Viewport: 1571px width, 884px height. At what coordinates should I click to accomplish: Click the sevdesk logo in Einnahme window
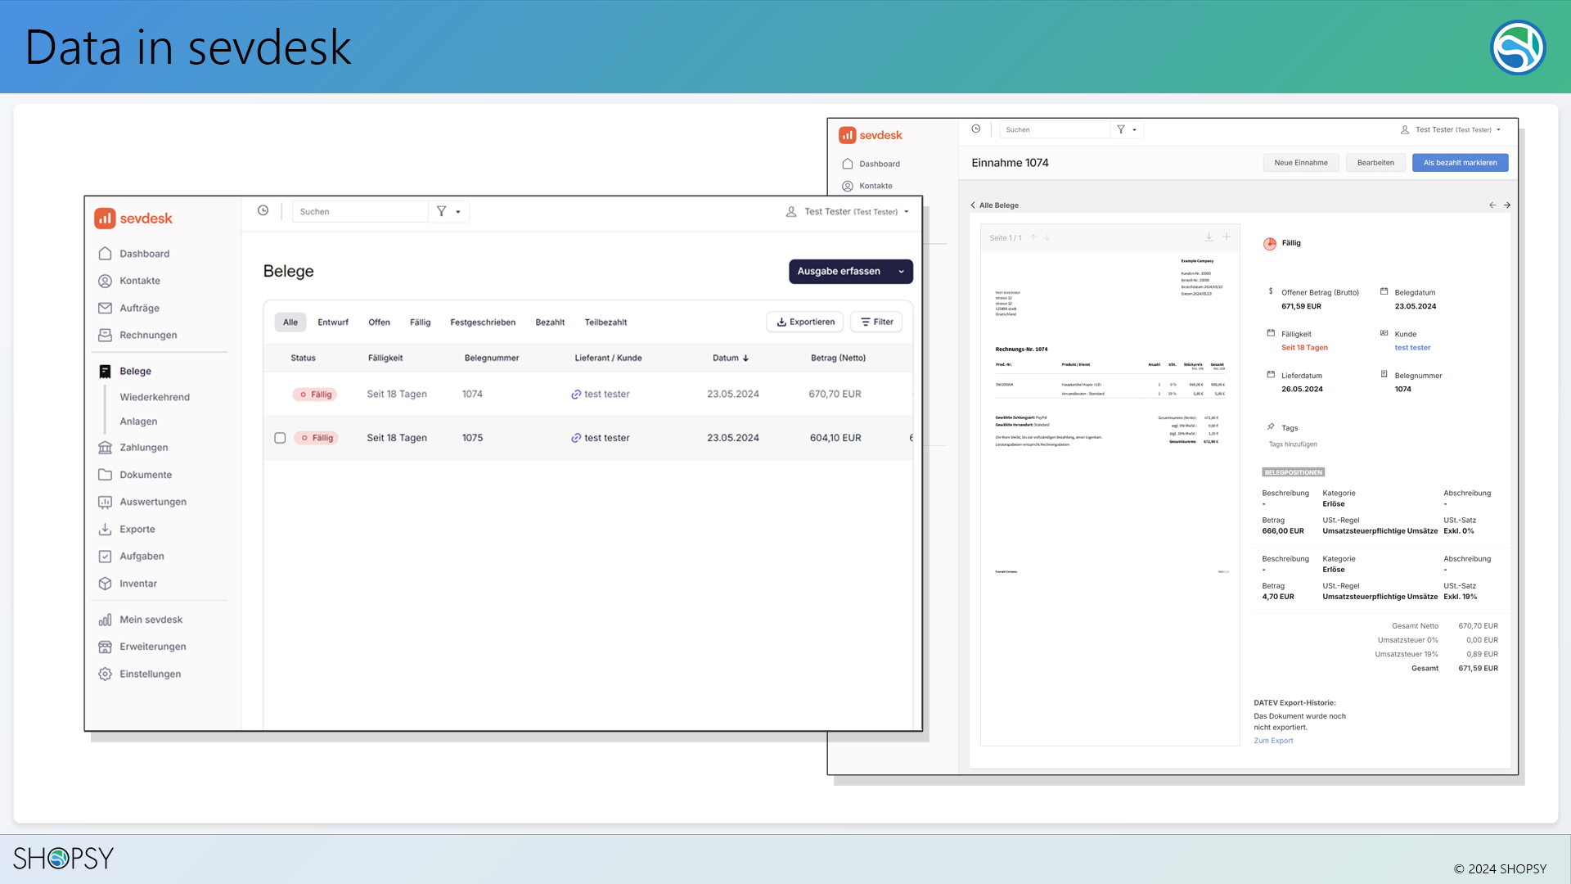[x=871, y=135]
